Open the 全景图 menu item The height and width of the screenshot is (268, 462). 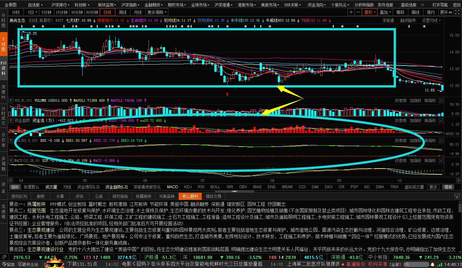[x=11, y=5]
